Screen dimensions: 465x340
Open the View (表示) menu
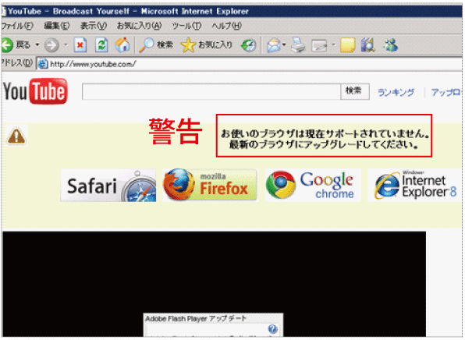94,26
